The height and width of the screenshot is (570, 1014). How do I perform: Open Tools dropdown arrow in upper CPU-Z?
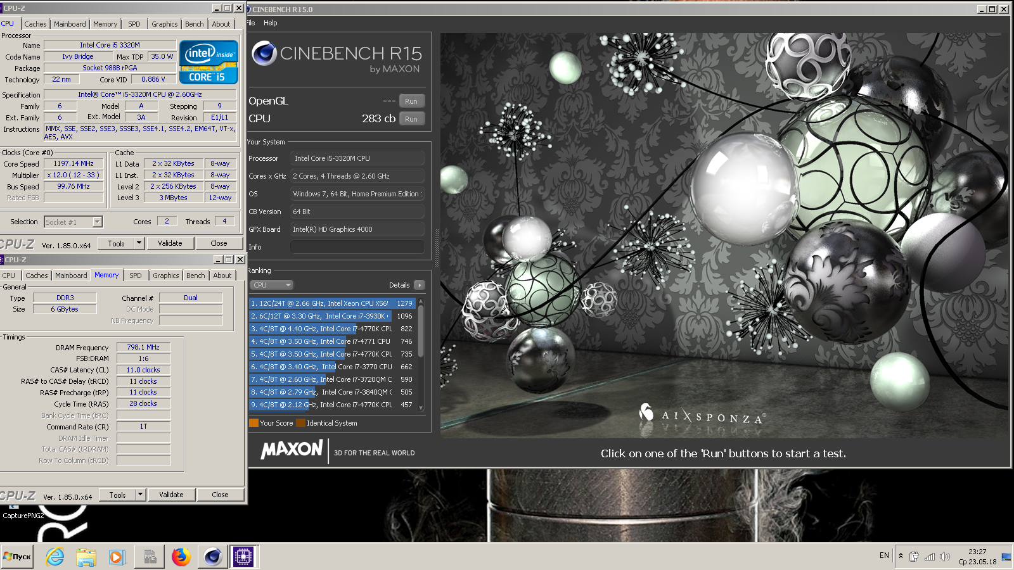coord(139,243)
